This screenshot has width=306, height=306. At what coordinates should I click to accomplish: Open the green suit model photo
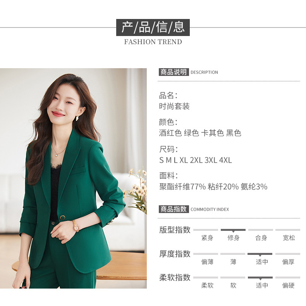click(x=73, y=178)
